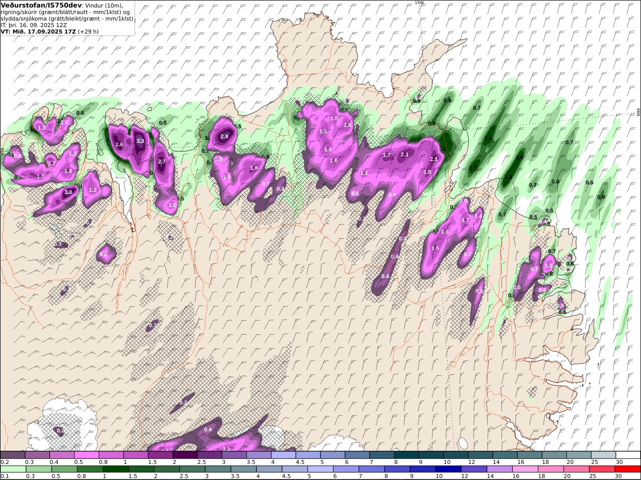The image size is (641, 480).
Task: Pick dark teal snow swatch between 8 and 9
Action: 407,455
